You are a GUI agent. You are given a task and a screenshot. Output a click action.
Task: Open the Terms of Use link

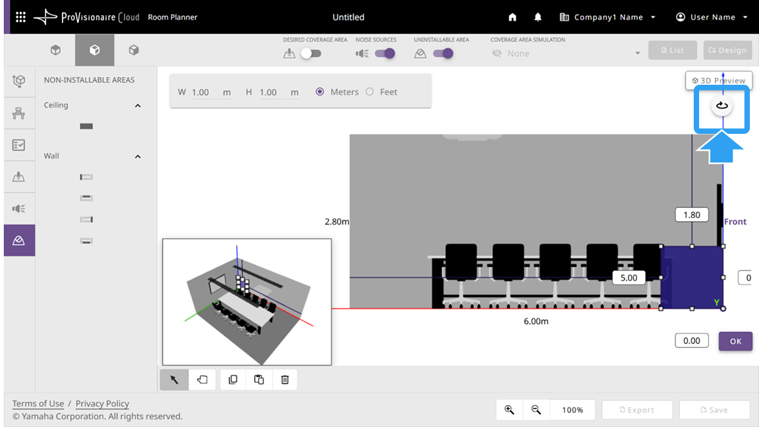pyautogui.click(x=38, y=404)
